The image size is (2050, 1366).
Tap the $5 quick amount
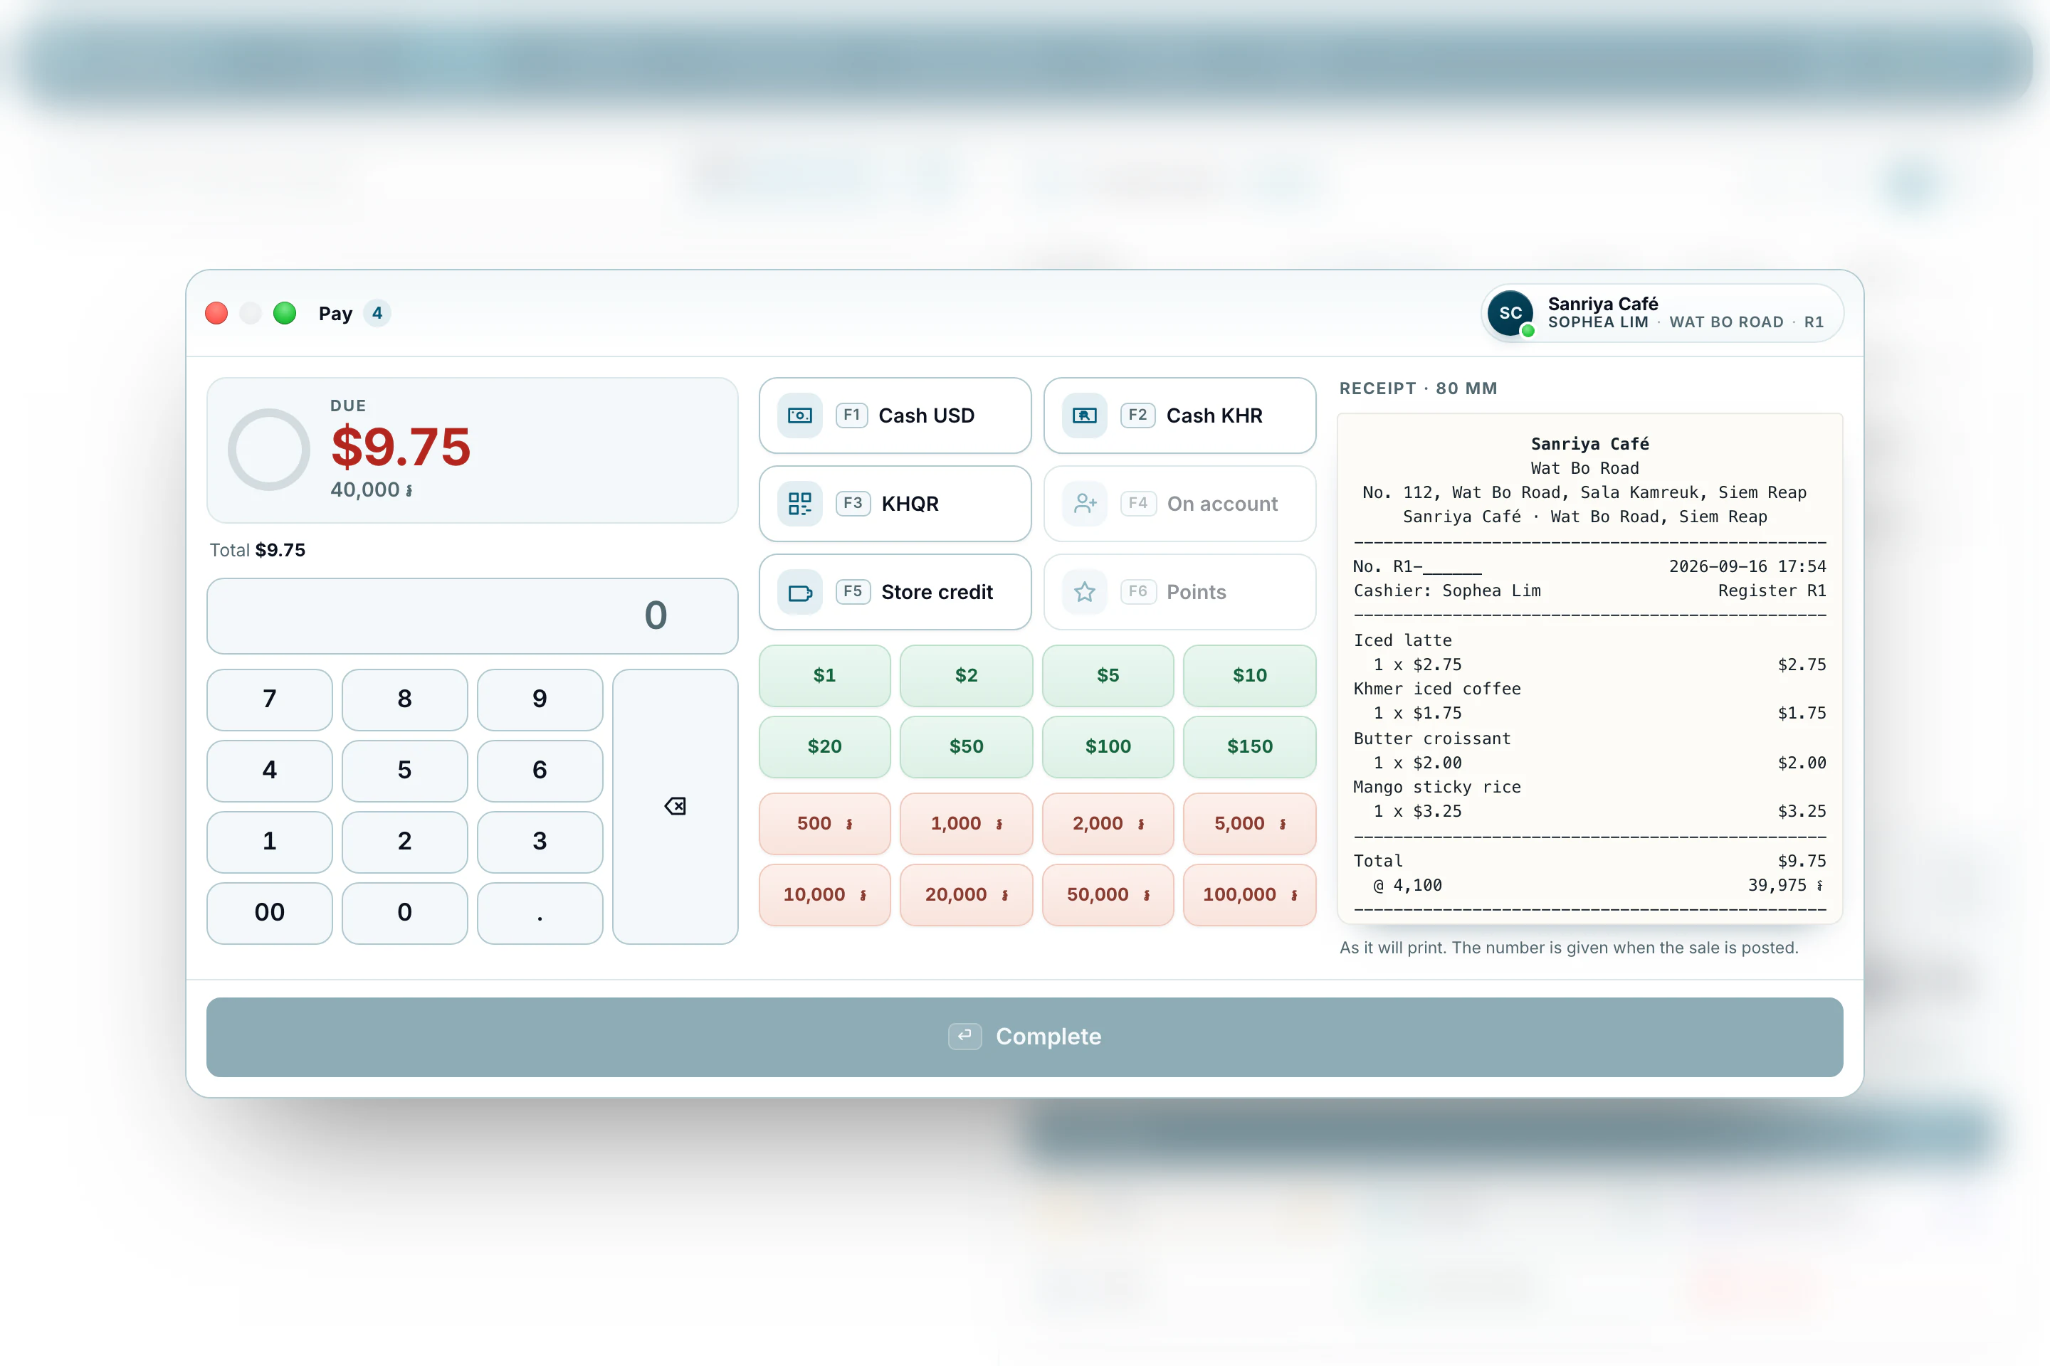tap(1108, 675)
